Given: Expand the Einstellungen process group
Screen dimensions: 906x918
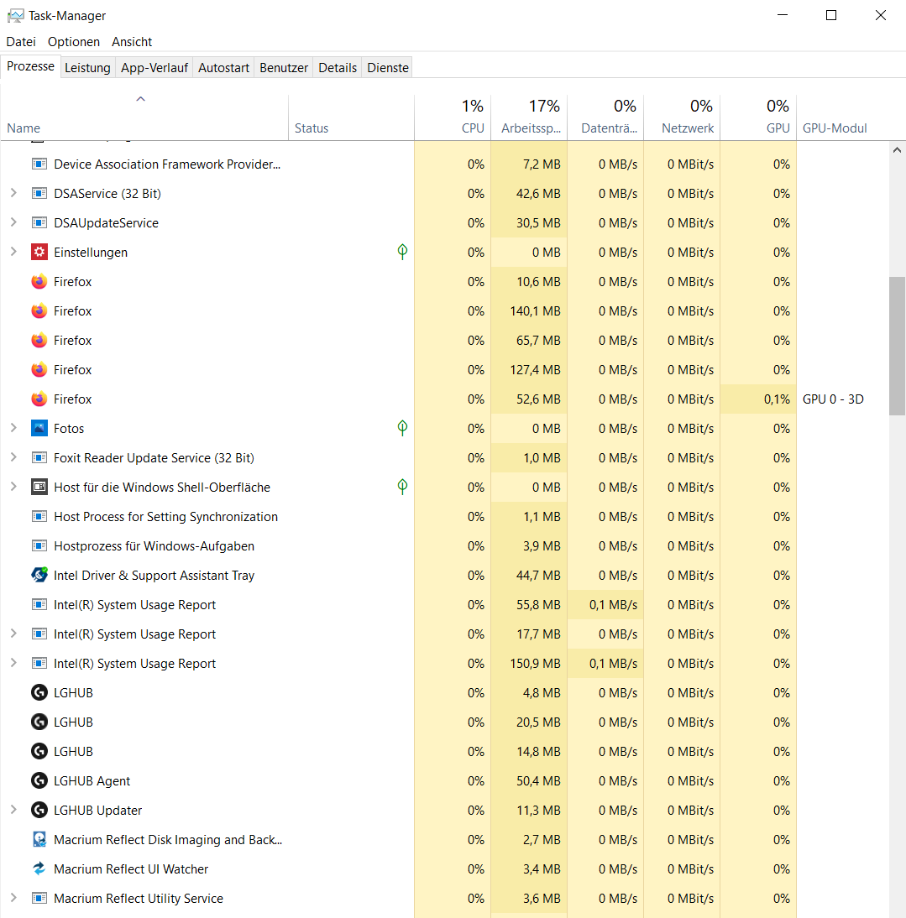Looking at the screenshot, I should (x=13, y=252).
